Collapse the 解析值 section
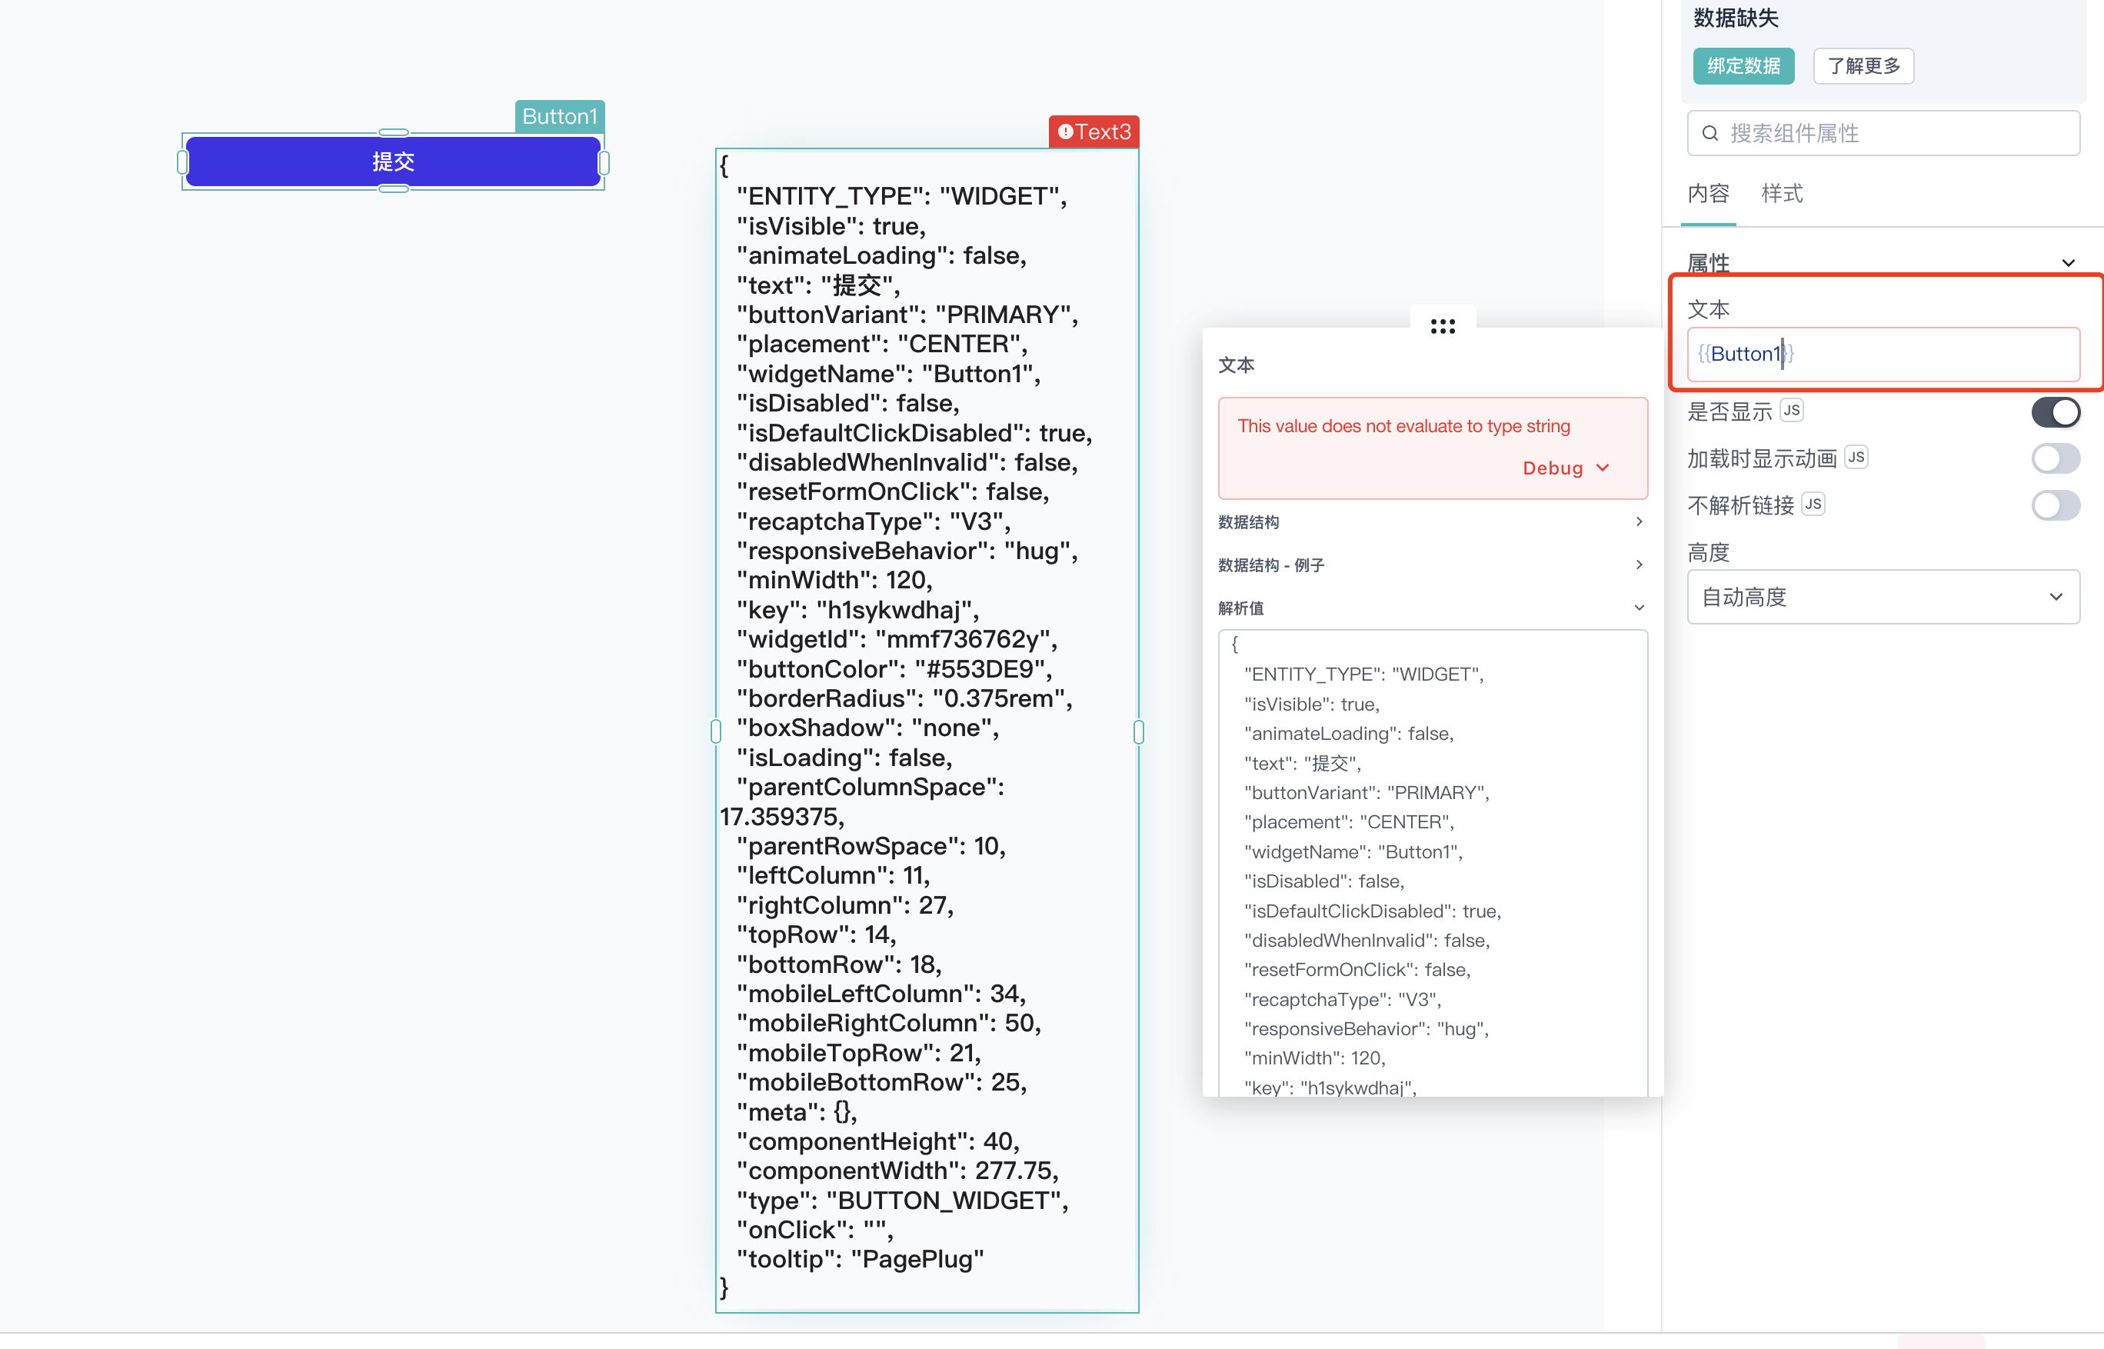The height and width of the screenshot is (1349, 2104). [1432, 608]
